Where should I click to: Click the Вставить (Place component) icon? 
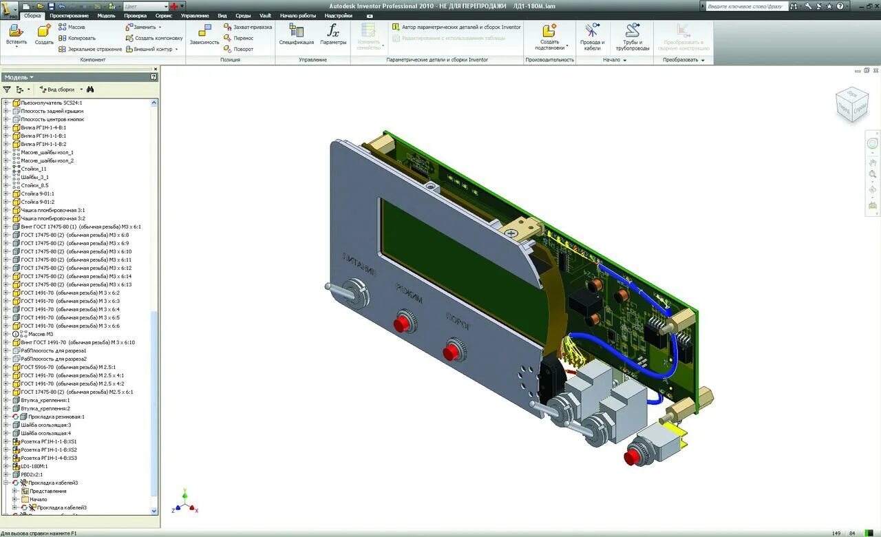[17, 34]
